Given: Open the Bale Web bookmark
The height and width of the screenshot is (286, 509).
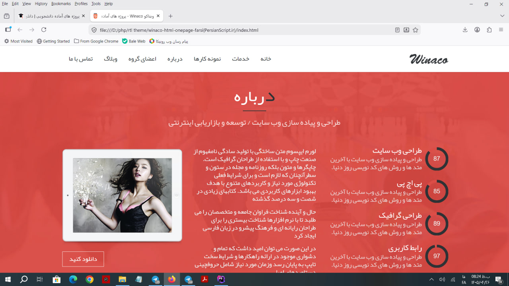Looking at the screenshot, I should click(x=134, y=41).
